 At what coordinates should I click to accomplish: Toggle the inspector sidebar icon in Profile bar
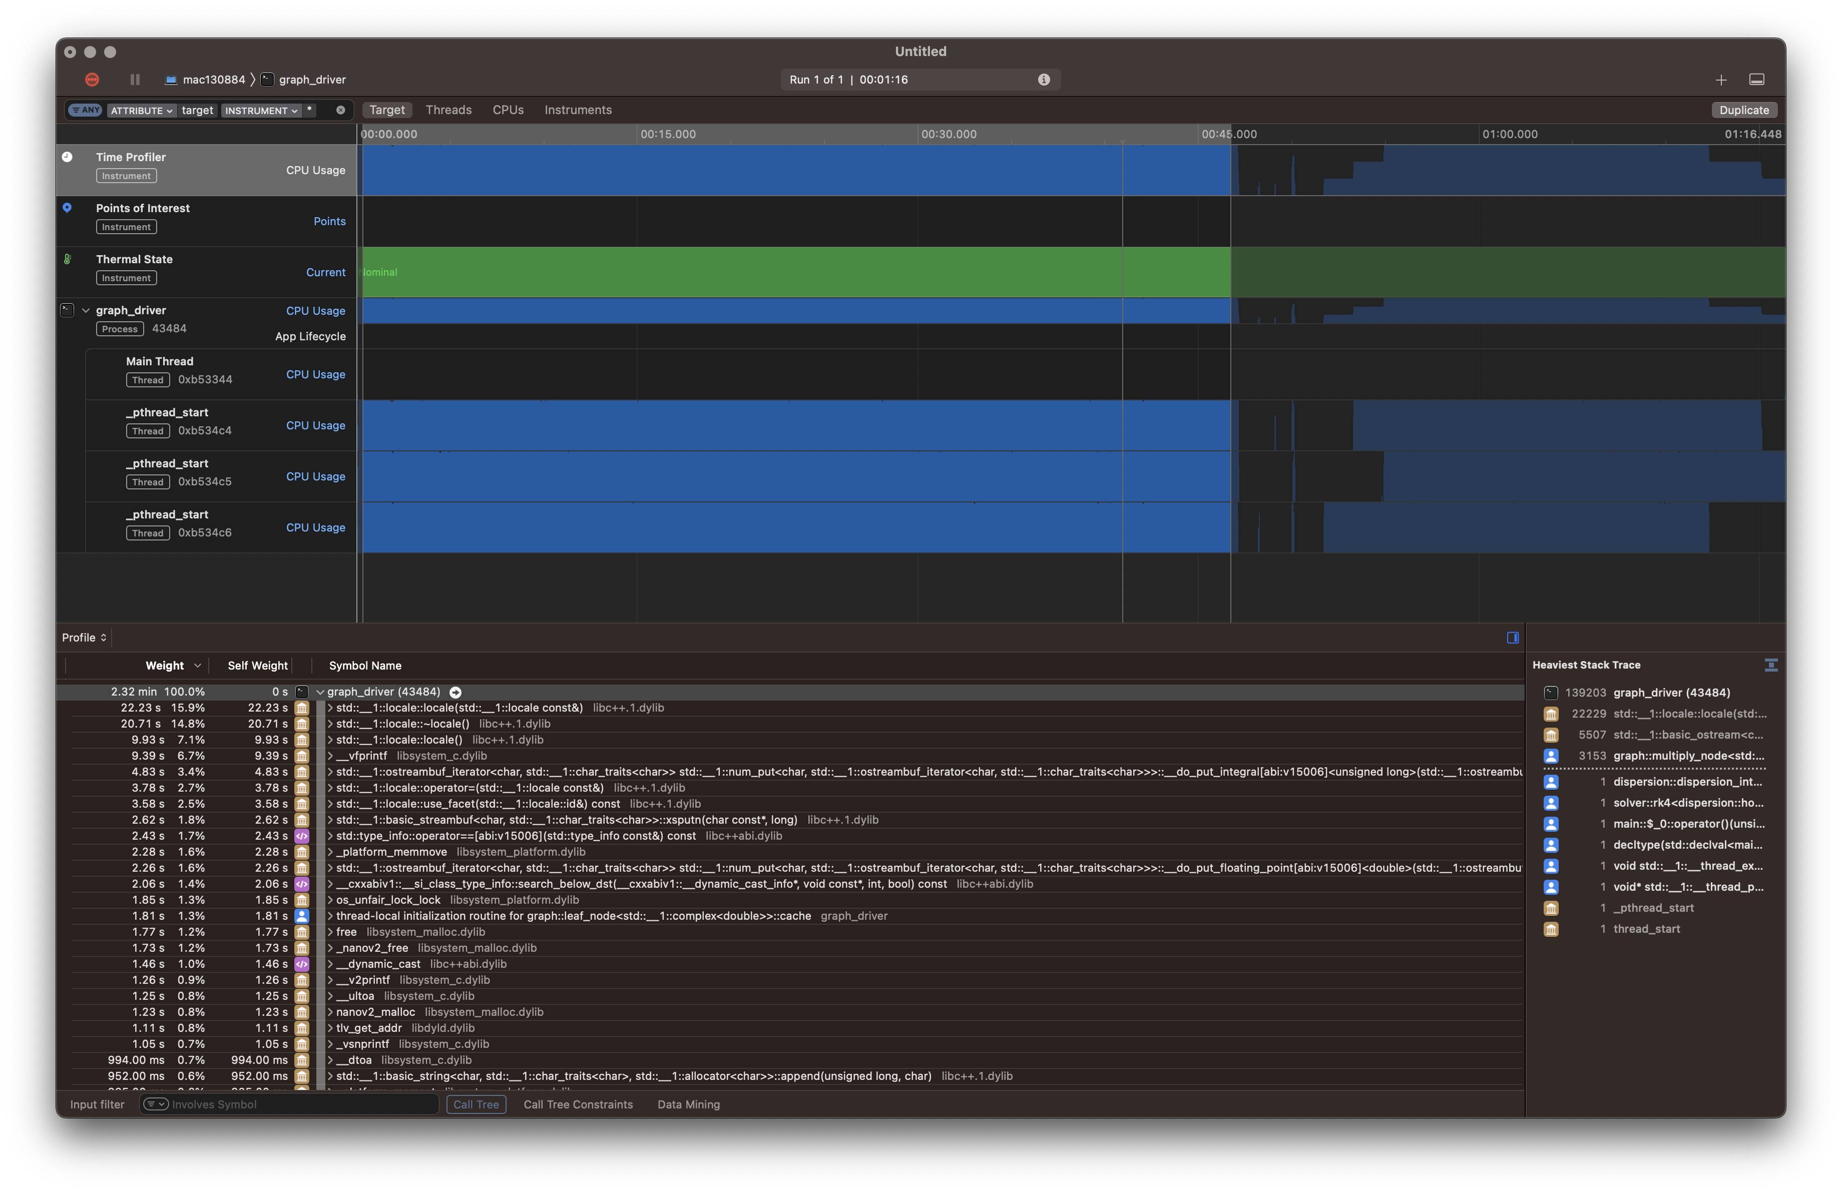coord(1512,638)
